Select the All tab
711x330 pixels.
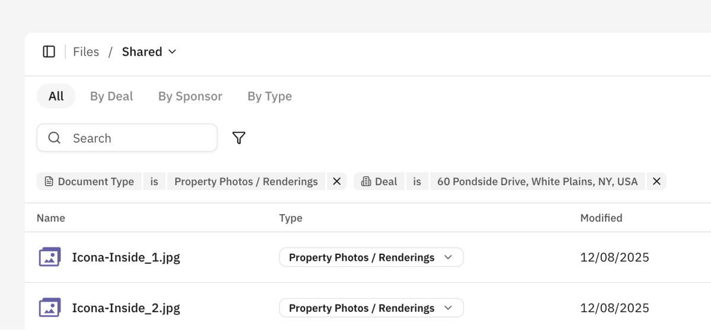click(x=56, y=96)
